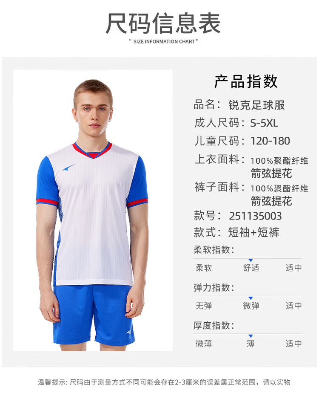Image resolution: width=319 pixels, height=402 pixels.
Task: Click the blue logo on the jersey chest
Action: (69, 168)
